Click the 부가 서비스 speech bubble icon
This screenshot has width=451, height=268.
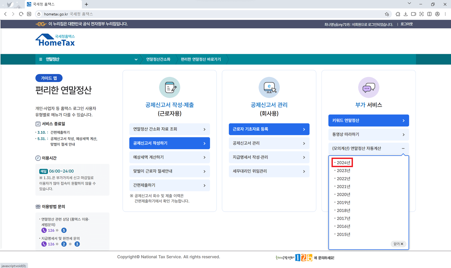click(369, 87)
